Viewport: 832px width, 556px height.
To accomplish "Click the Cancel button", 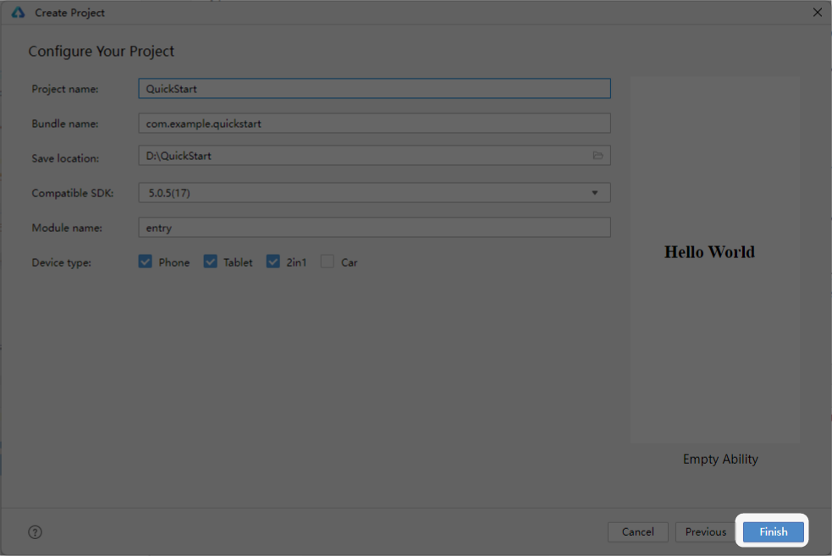I will (638, 531).
